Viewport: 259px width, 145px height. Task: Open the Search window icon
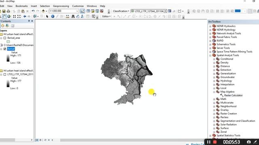point(97,11)
